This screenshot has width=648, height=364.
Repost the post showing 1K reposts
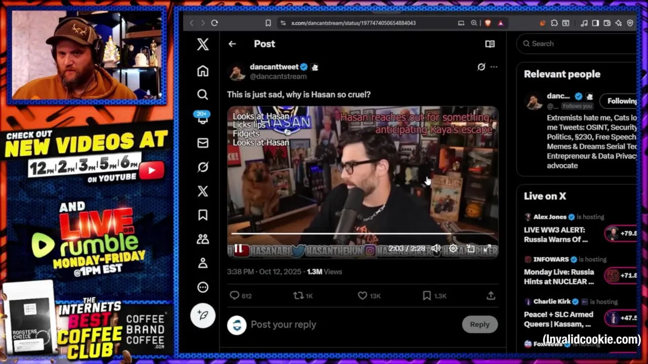click(x=303, y=296)
